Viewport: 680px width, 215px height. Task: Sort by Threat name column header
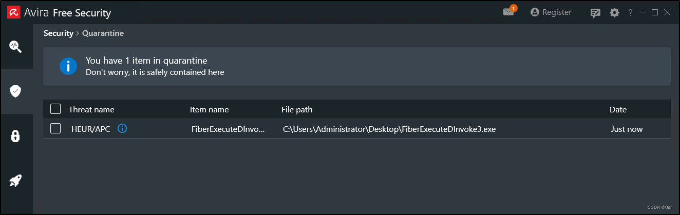point(91,109)
